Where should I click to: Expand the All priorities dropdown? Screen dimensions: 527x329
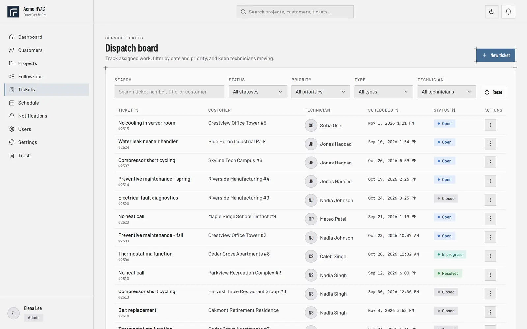[x=321, y=92]
